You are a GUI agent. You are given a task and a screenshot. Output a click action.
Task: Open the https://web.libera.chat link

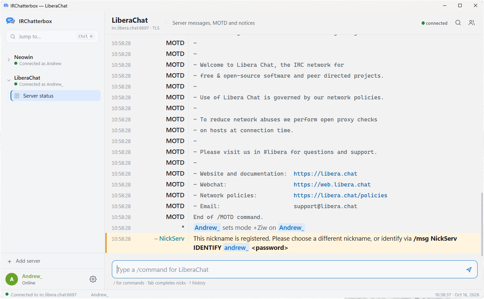(x=332, y=184)
